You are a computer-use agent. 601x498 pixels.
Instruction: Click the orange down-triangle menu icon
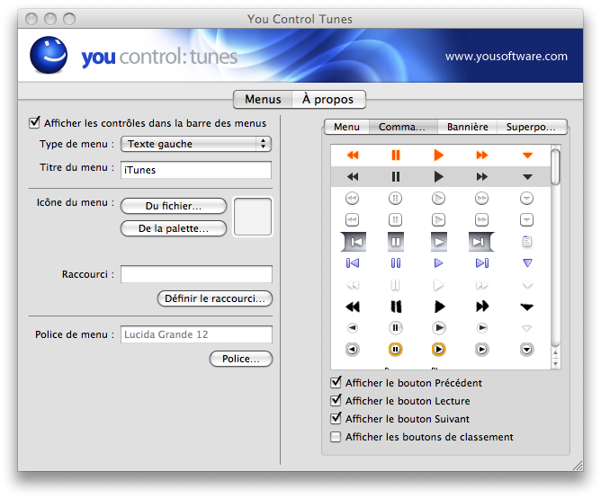tap(527, 156)
